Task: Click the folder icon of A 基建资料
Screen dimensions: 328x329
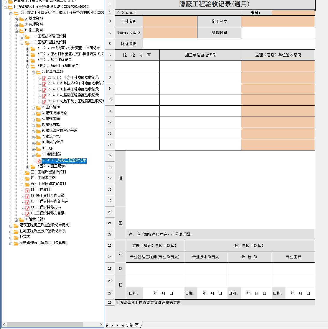Action: (x=22, y=19)
